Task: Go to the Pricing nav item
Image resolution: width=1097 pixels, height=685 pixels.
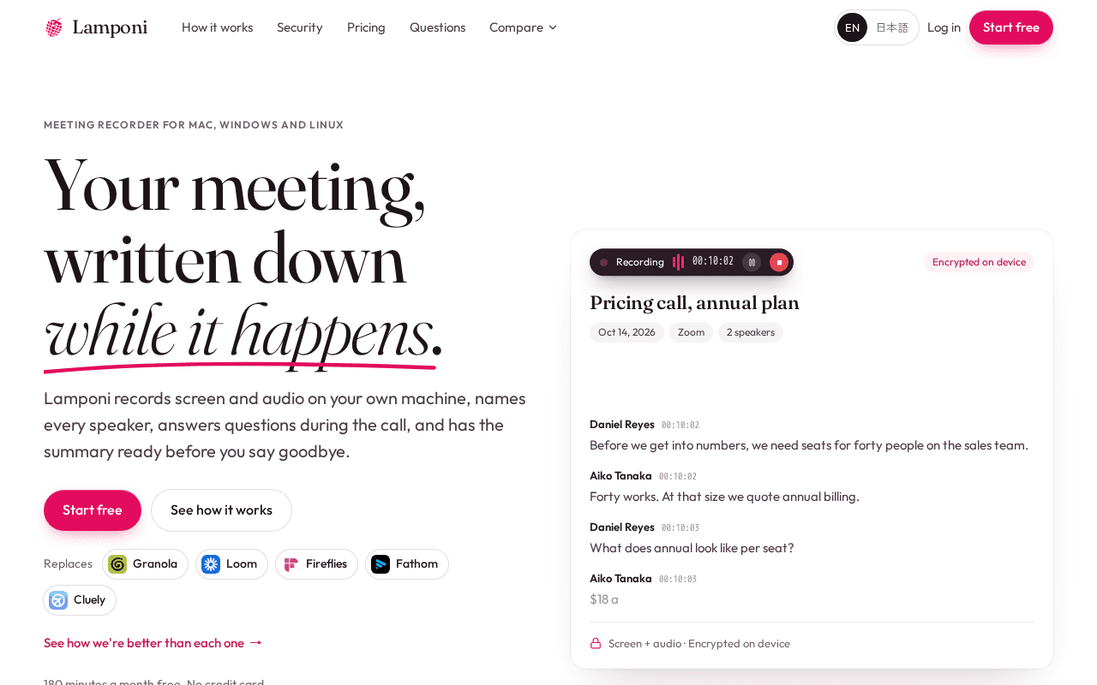Action: (x=366, y=27)
